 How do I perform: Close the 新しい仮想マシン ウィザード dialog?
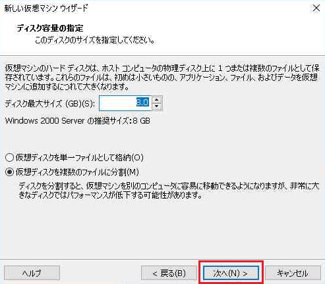coord(316,9)
